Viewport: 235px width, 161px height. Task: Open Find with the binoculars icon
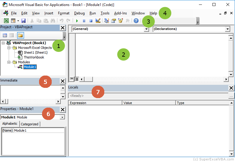pyautogui.click(x=53, y=21)
